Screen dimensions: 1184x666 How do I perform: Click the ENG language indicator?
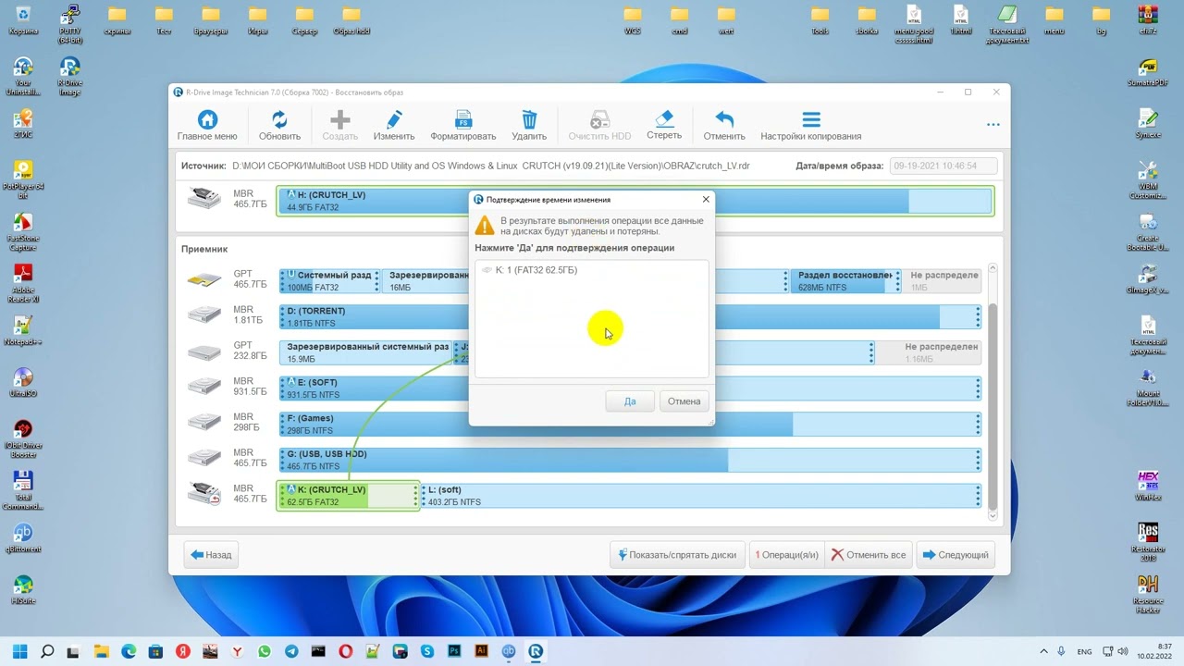[x=1085, y=651]
